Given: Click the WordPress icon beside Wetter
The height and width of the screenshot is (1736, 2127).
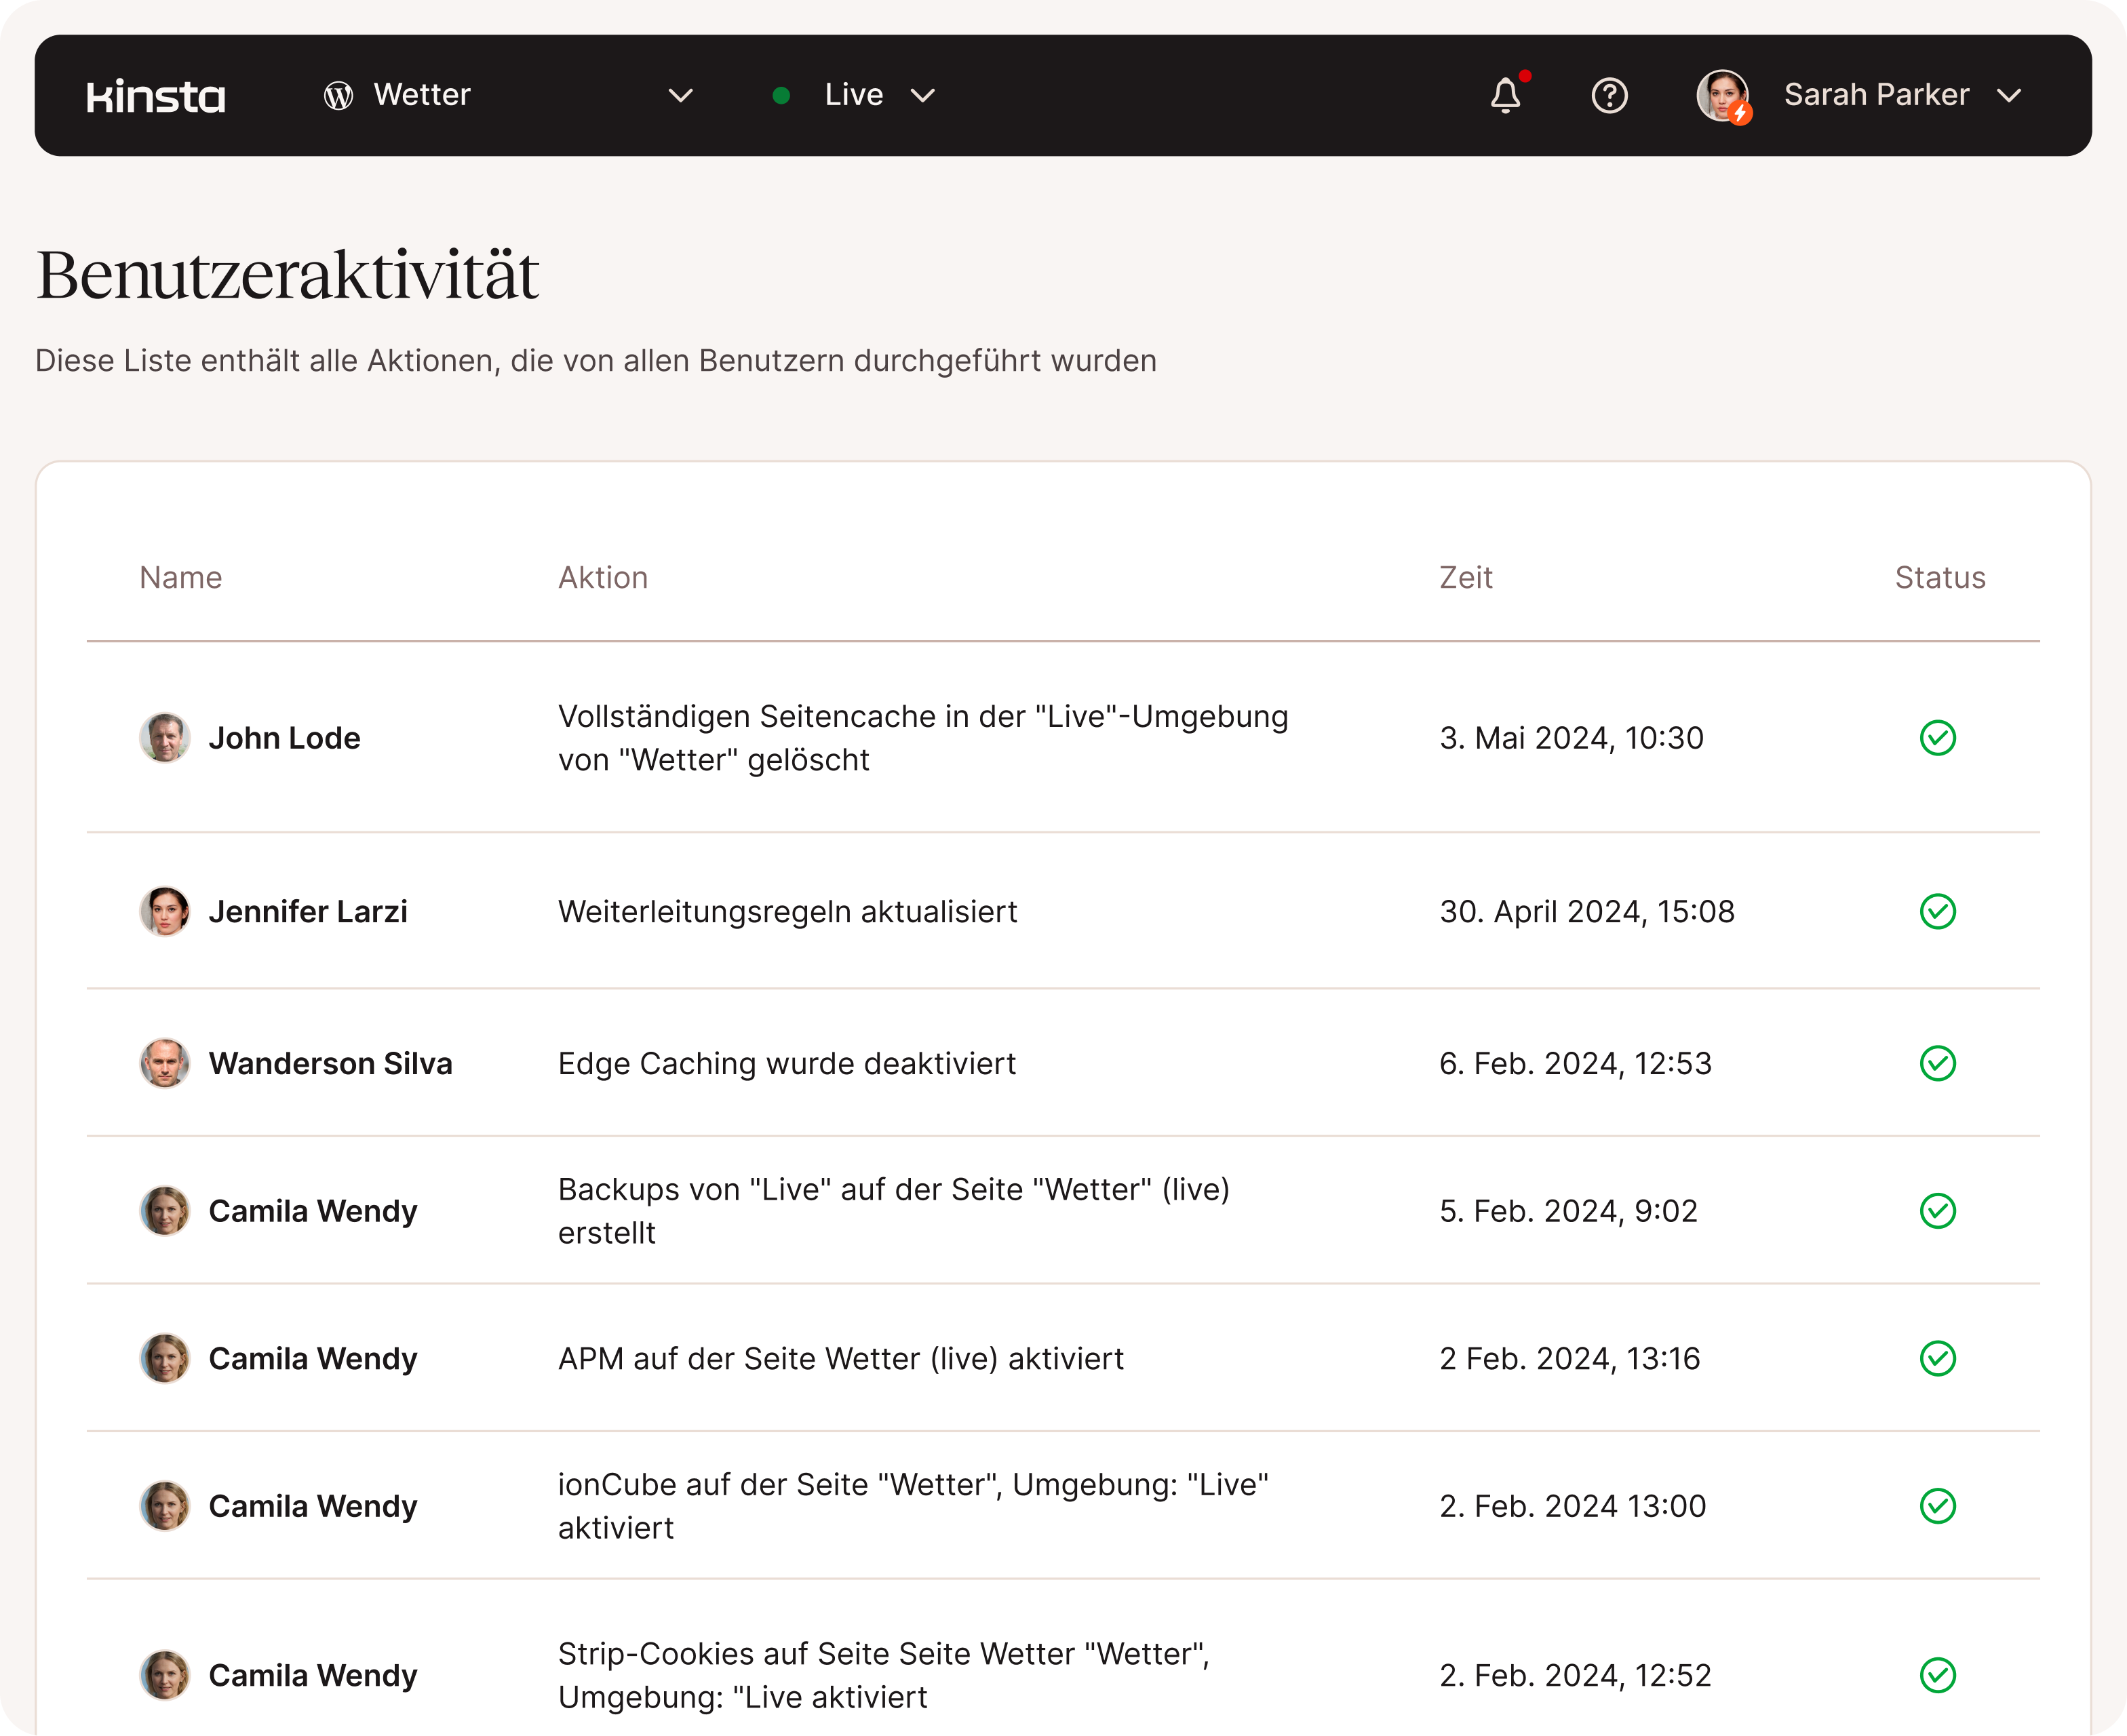Looking at the screenshot, I should point(338,96).
